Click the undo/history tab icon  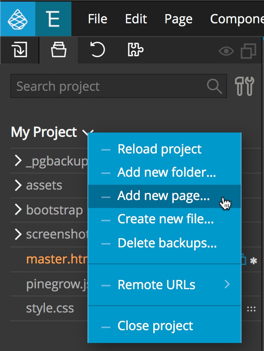coord(97,49)
